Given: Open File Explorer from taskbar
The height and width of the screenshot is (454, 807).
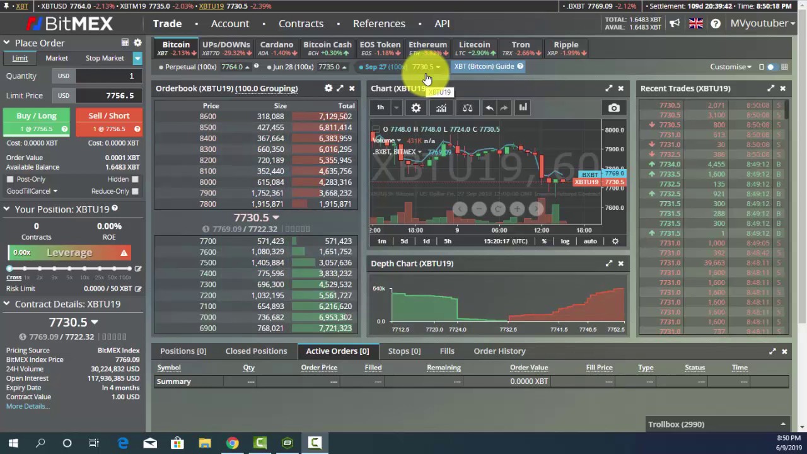Looking at the screenshot, I should pos(205,443).
